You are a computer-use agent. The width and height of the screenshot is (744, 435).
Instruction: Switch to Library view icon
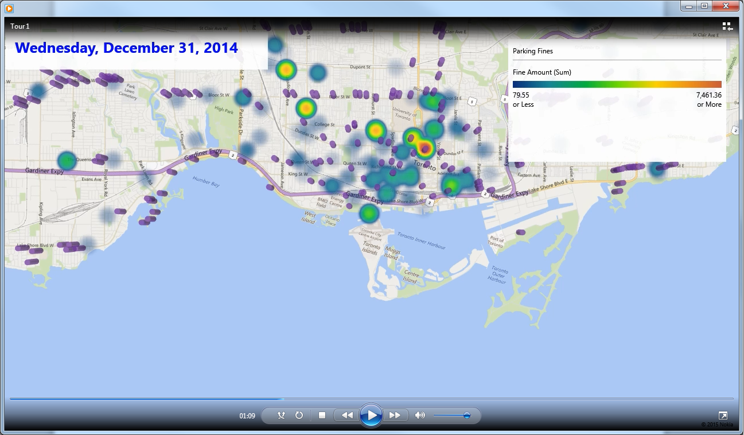point(727,26)
